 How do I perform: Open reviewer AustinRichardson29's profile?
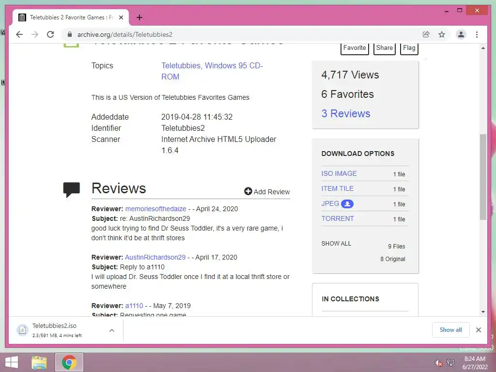point(155,257)
